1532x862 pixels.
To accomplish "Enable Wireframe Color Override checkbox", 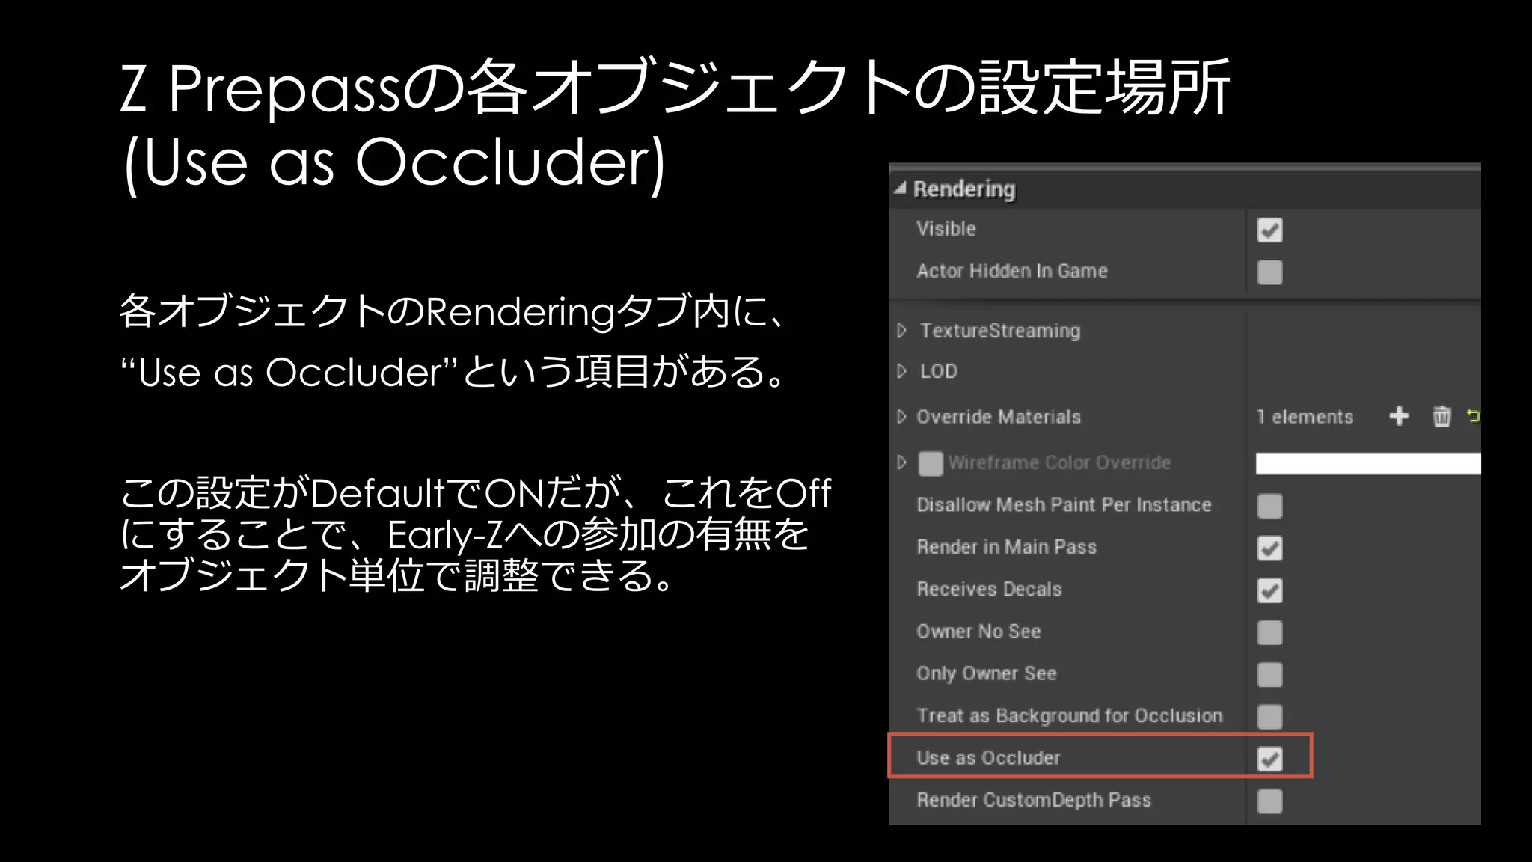I will 930,463.
